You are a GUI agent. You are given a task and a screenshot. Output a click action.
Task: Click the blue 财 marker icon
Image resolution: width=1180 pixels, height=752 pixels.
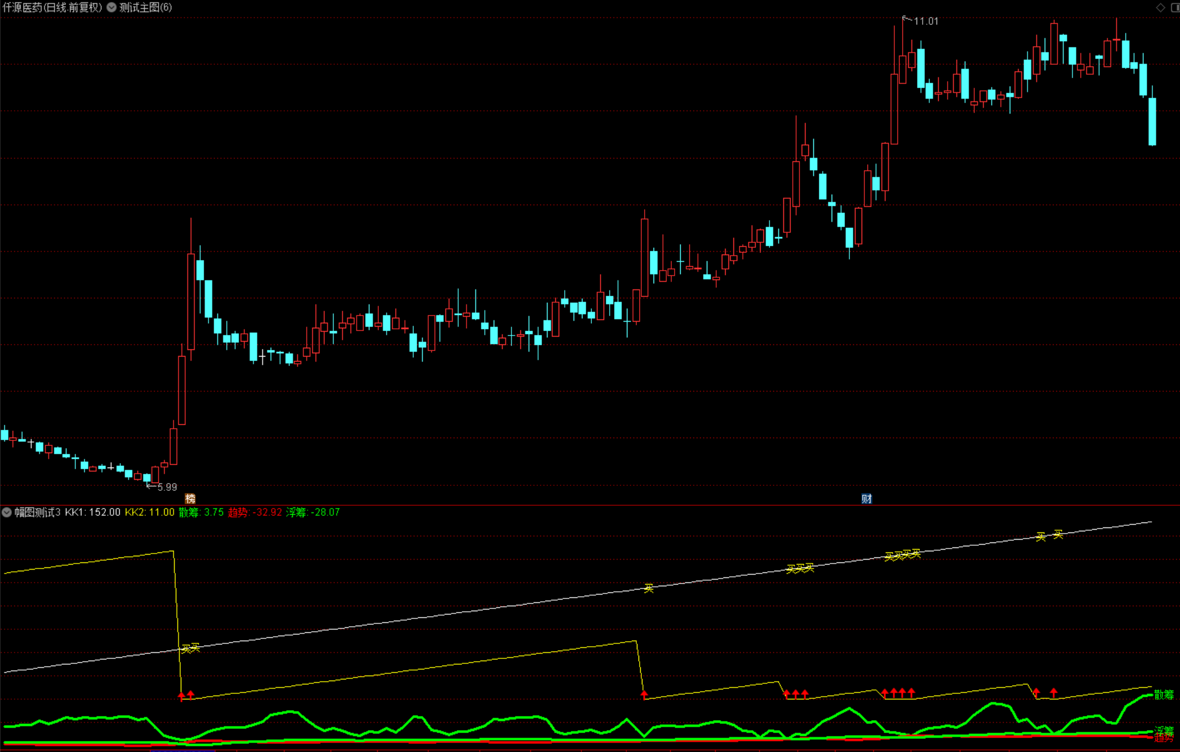pyautogui.click(x=867, y=499)
